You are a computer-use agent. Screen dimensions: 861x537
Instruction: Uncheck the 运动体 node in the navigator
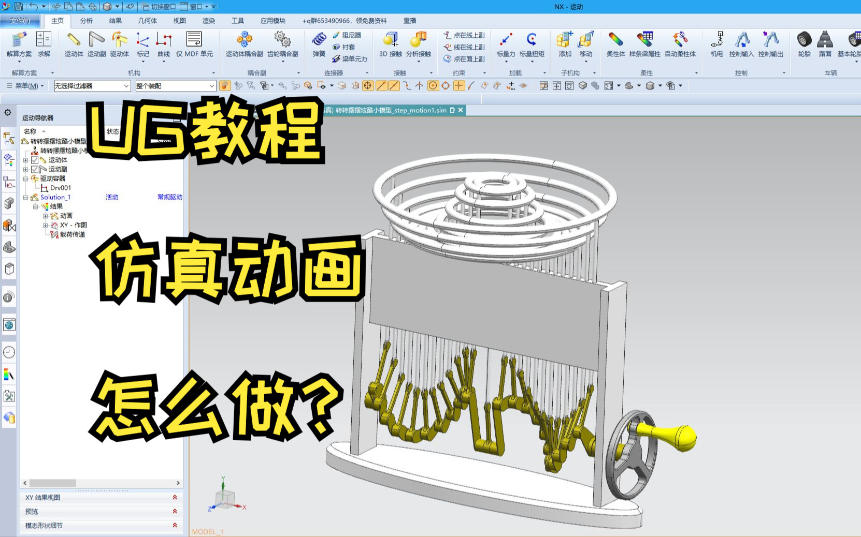point(34,161)
